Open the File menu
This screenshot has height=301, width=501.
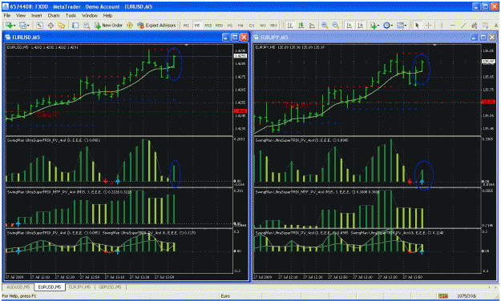click(x=7, y=15)
